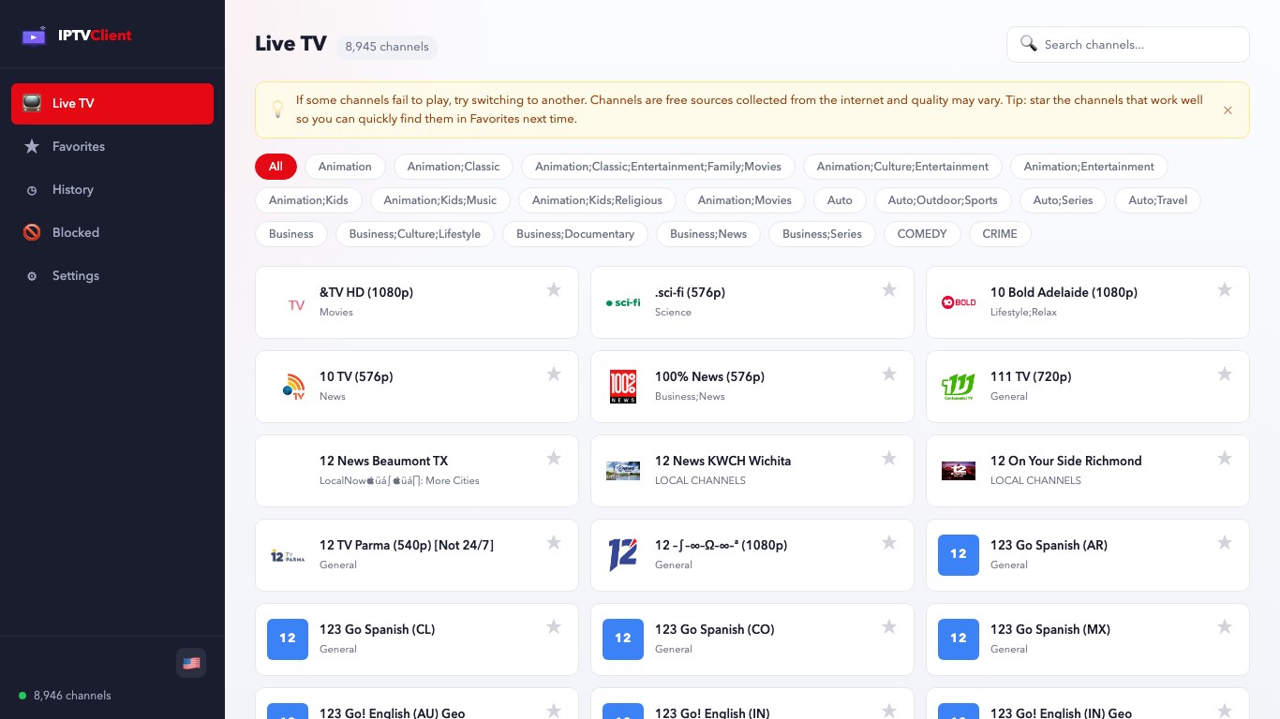This screenshot has height=719, width=1280.
Task: Click the Search channels field
Action: tap(1128, 44)
